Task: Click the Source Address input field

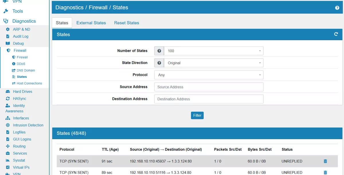Action: pyautogui.click(x=209, y=87)
